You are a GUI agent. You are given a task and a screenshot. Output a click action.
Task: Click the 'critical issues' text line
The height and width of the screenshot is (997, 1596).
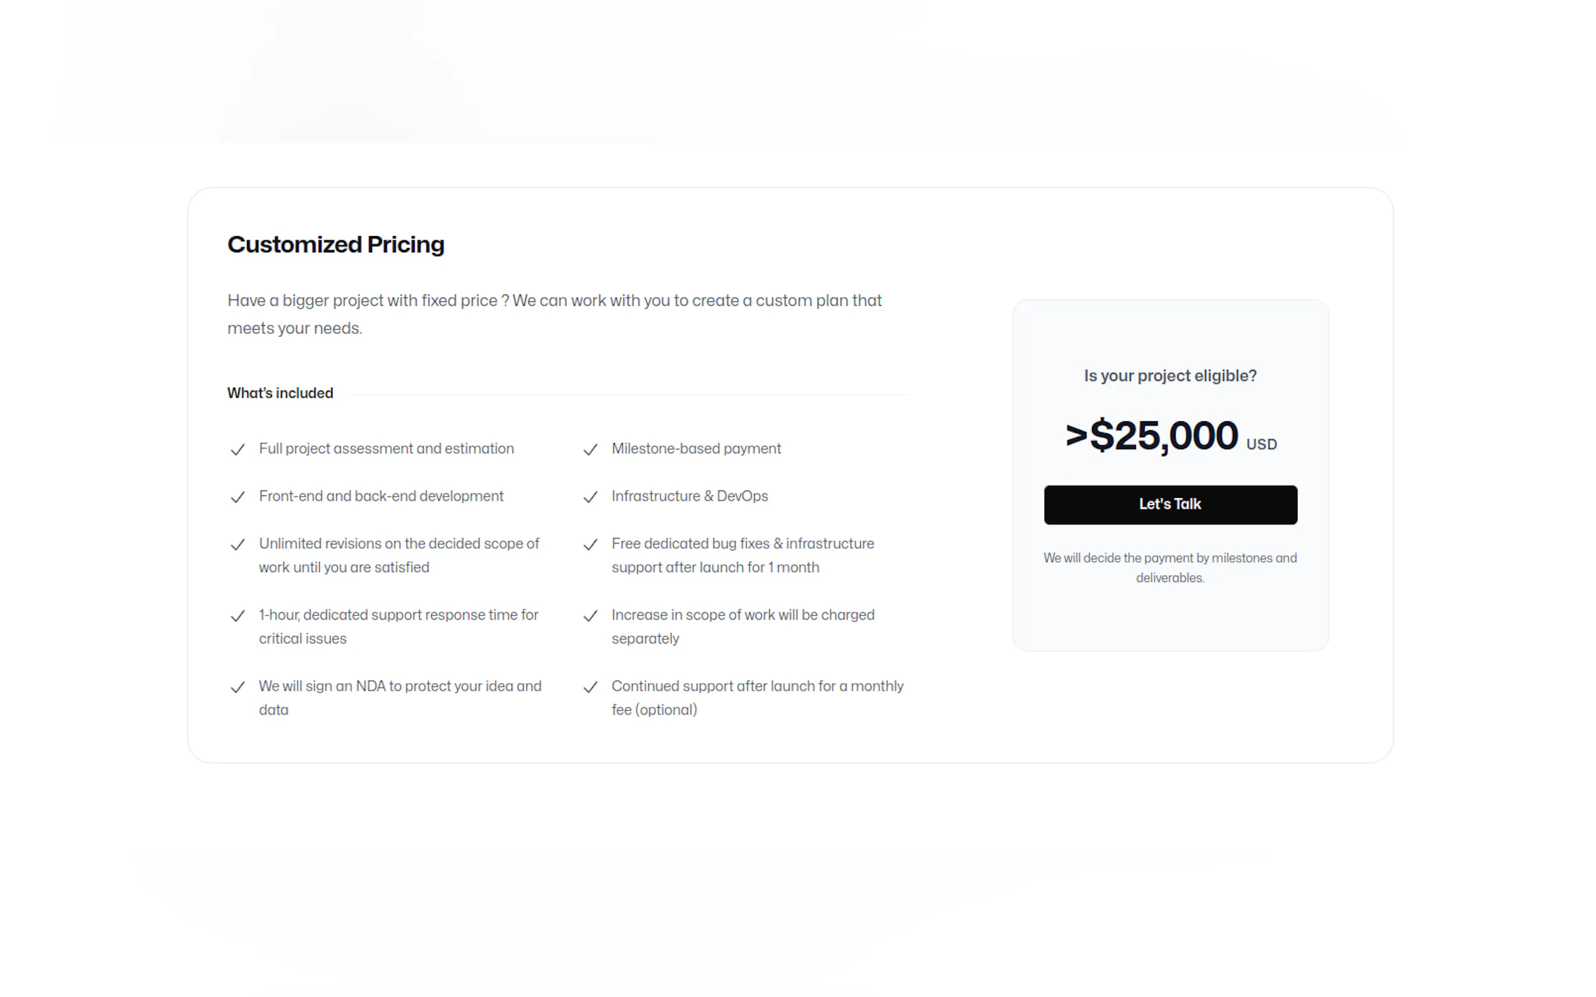pyautogui.click(x=303, y=639)
